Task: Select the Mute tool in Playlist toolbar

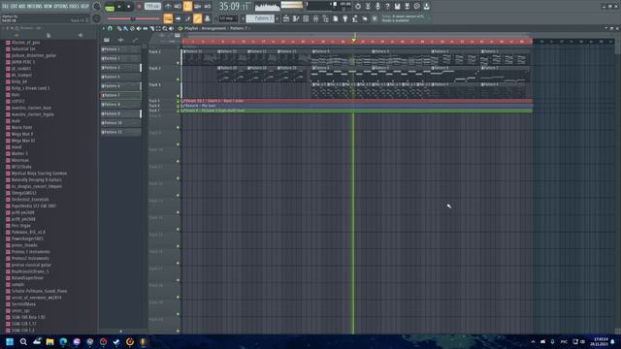Action: tap(139, 28)
